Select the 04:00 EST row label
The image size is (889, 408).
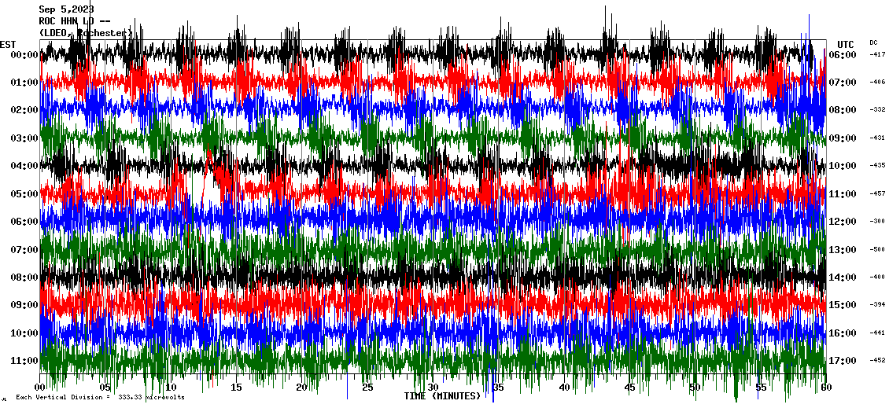pyautogui.click(x=25, y=166)
